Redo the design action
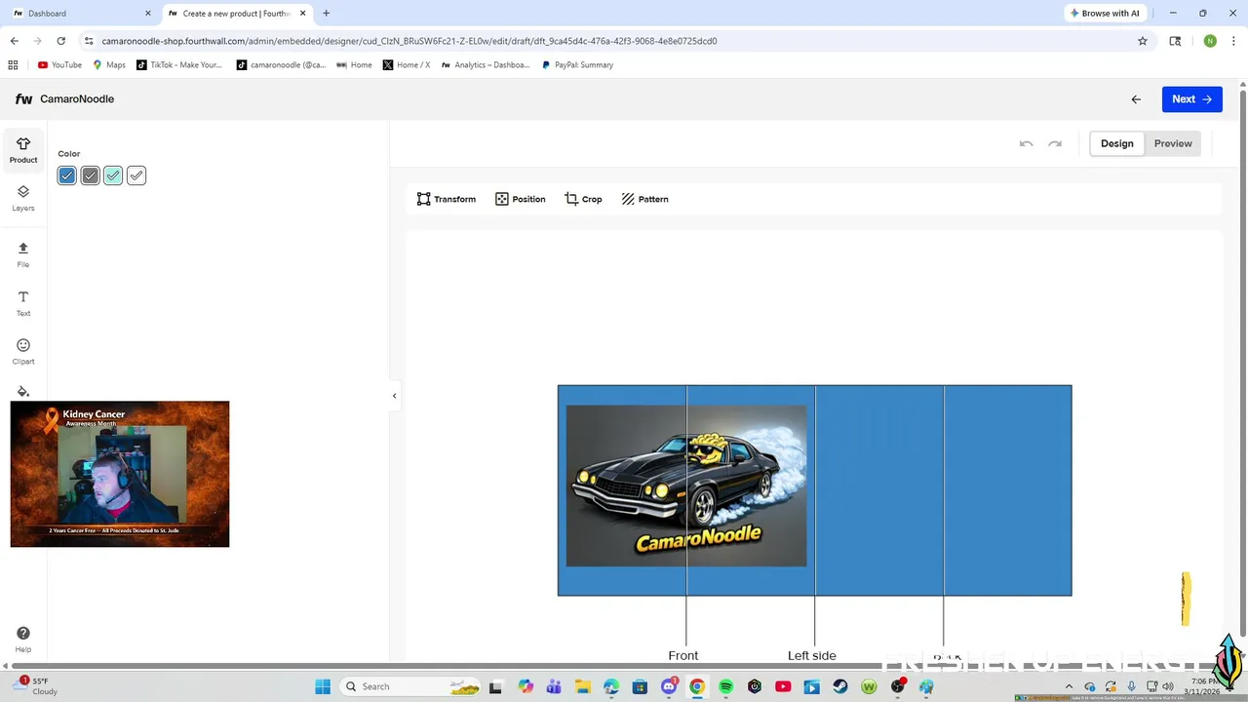The image size is (1248, 702). 1055,143
